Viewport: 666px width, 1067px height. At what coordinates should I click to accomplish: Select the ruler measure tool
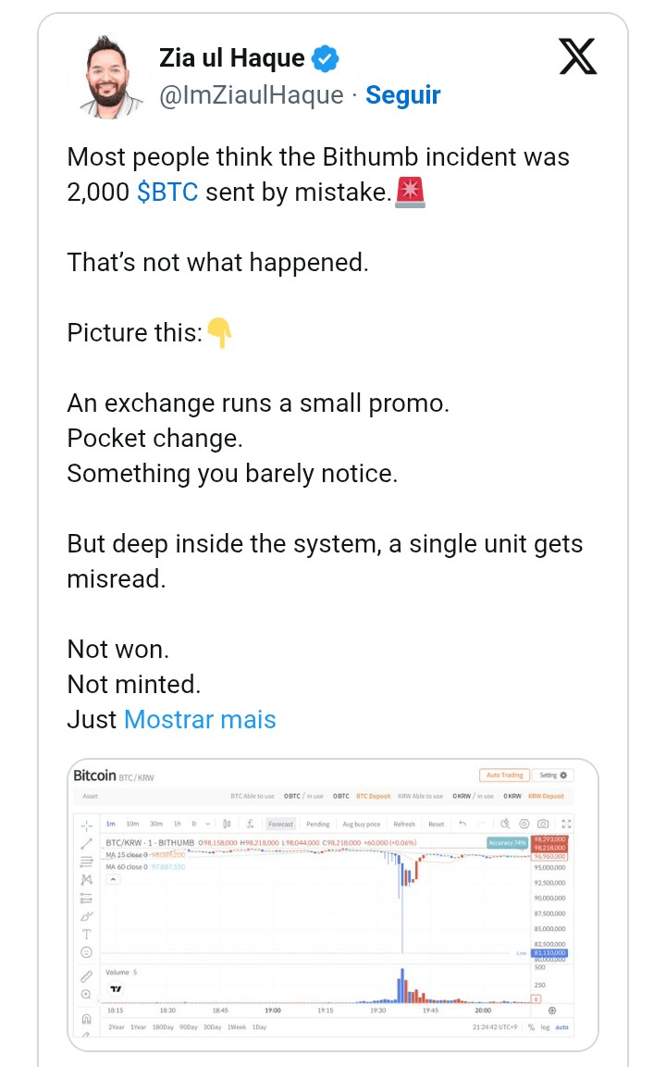click(87, 975)
